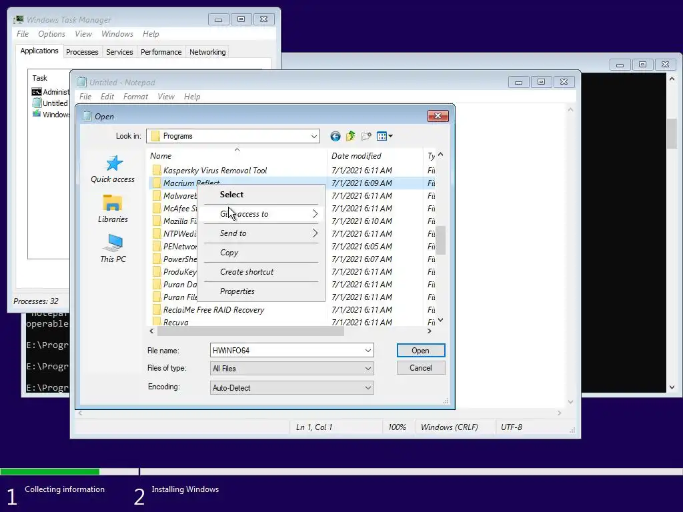This screenshot has width=683, height=512.
Task: Switch to Performance tab in Task Manager
Action: click(161, 52)
